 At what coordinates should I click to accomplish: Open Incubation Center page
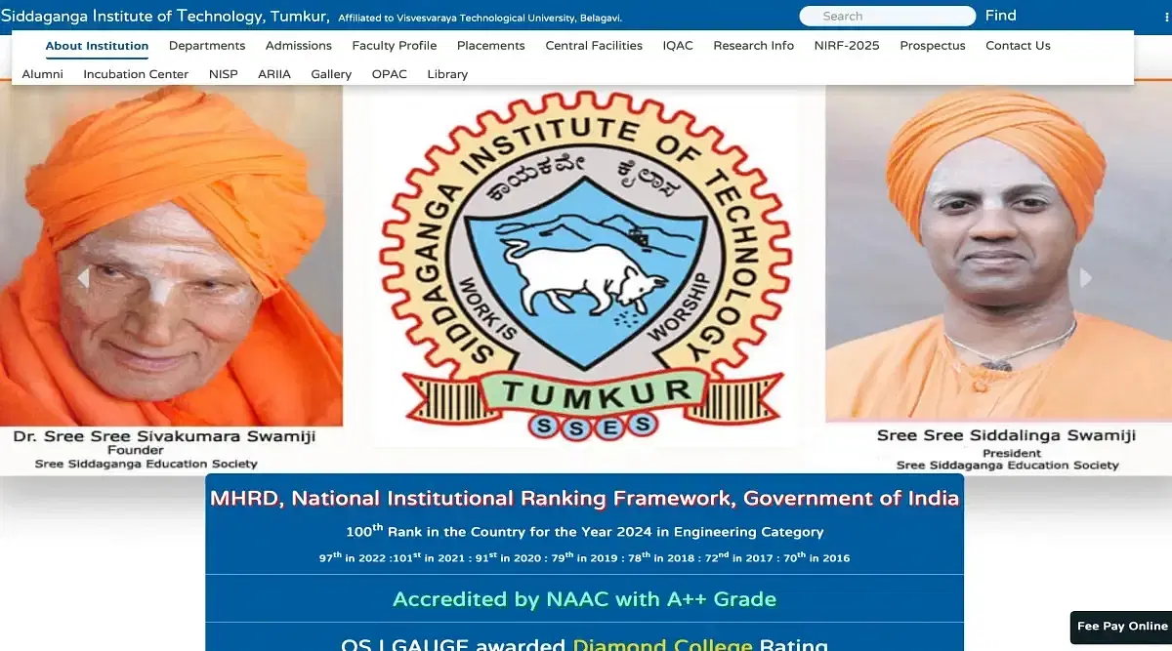(136, 74)
